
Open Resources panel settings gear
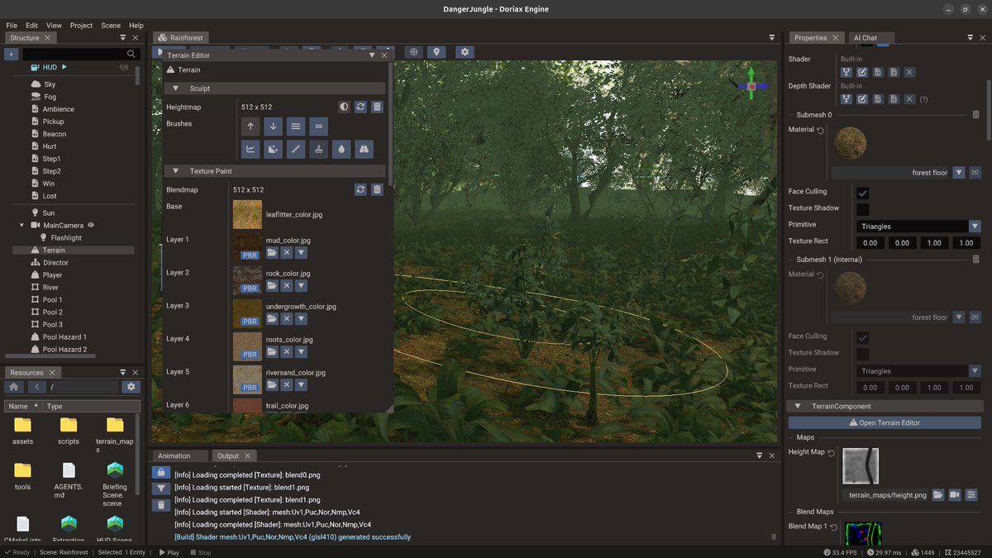131,387
